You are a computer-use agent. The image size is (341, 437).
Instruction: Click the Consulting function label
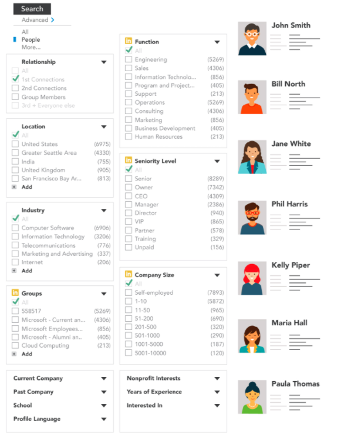click(149, 111)
